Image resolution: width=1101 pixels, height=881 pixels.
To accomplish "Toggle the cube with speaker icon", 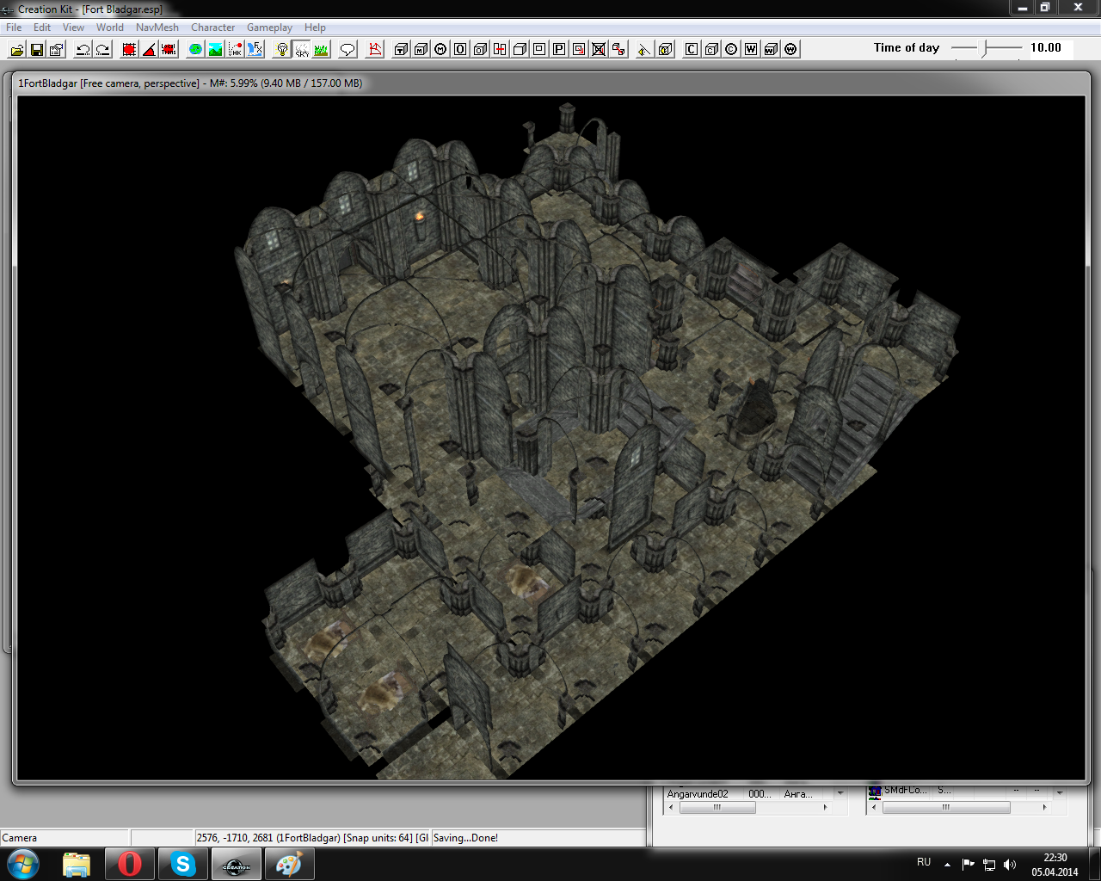I will pyautogui.click(x=665, y=49).
